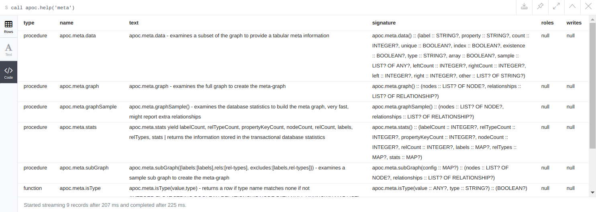Select the apoc.meta.data name cell
The image size is (596, 212).
point(78,36)
